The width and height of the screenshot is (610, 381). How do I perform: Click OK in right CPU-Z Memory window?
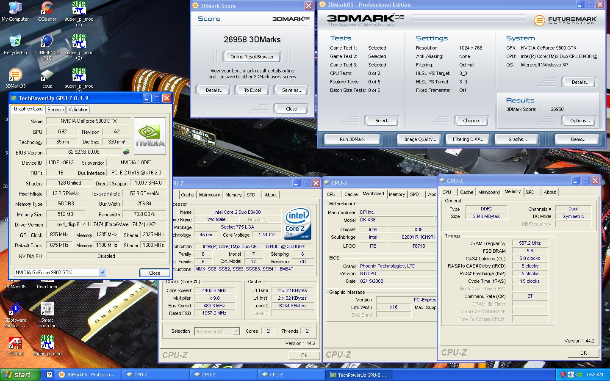[x=583, y=353]
